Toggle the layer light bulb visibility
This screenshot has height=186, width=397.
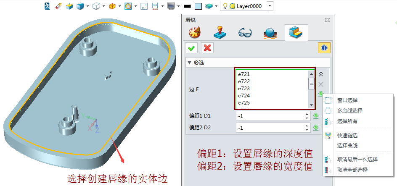(x=225, y=6)
